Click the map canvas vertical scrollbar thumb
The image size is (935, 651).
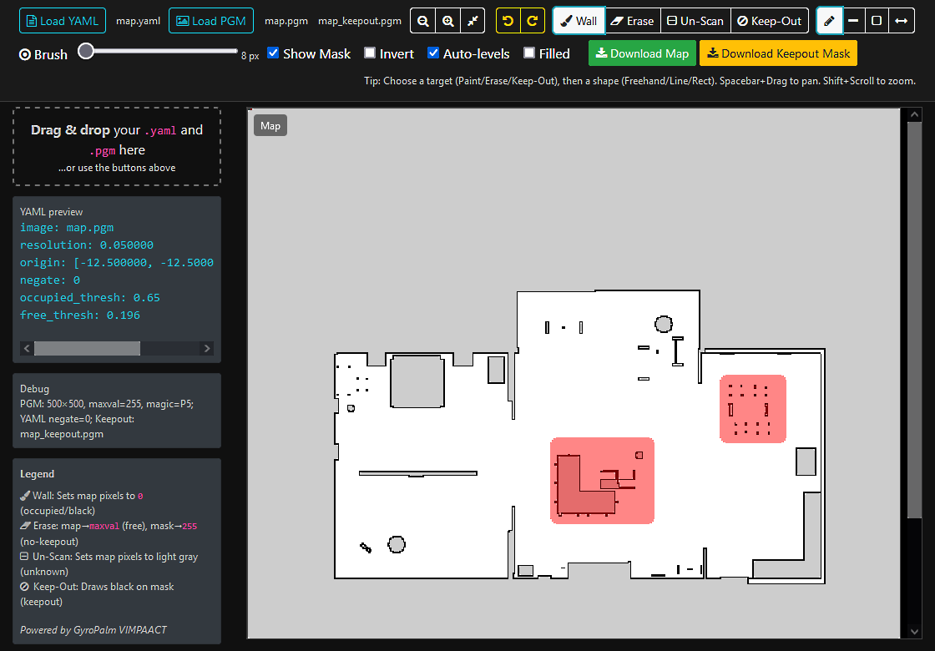914,320
